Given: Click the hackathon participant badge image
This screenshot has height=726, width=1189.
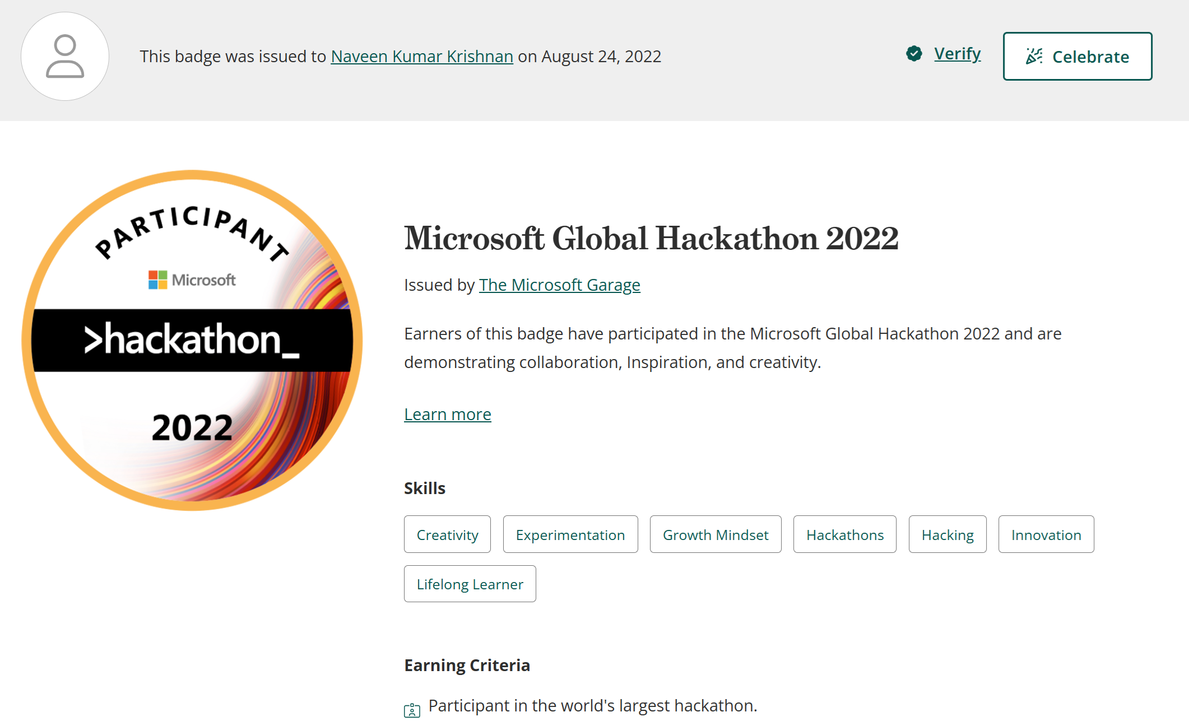Looking at the screenshot, I should click(192, 341).
